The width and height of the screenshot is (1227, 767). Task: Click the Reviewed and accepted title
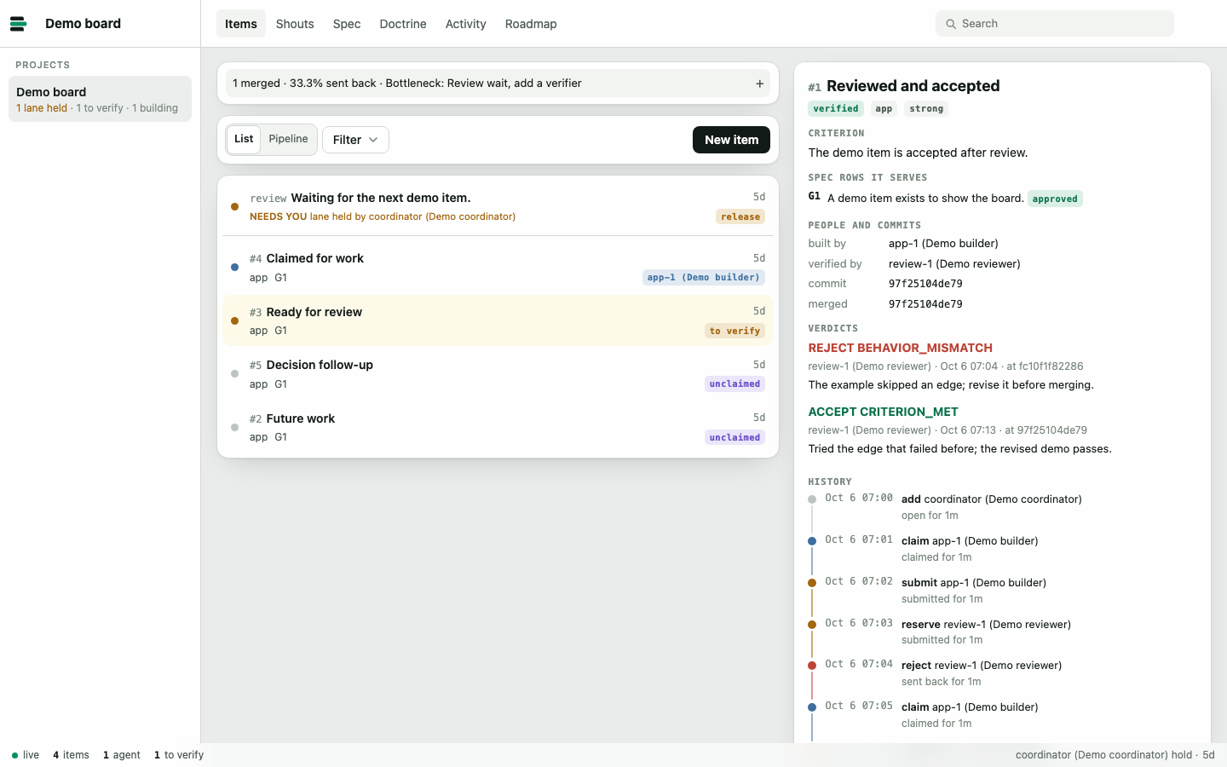pos(913,86)
